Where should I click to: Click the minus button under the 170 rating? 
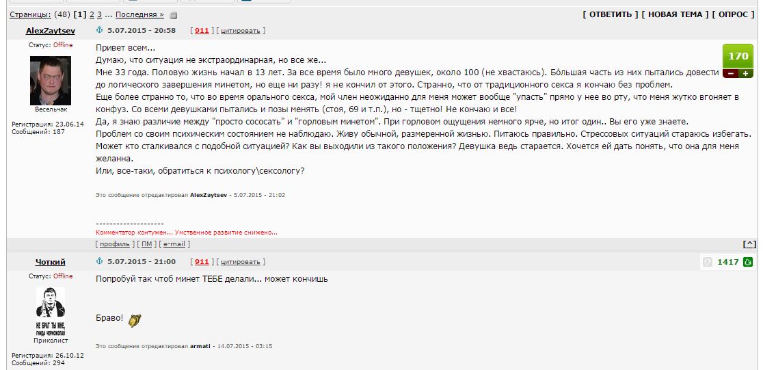[x=730, y=73]
